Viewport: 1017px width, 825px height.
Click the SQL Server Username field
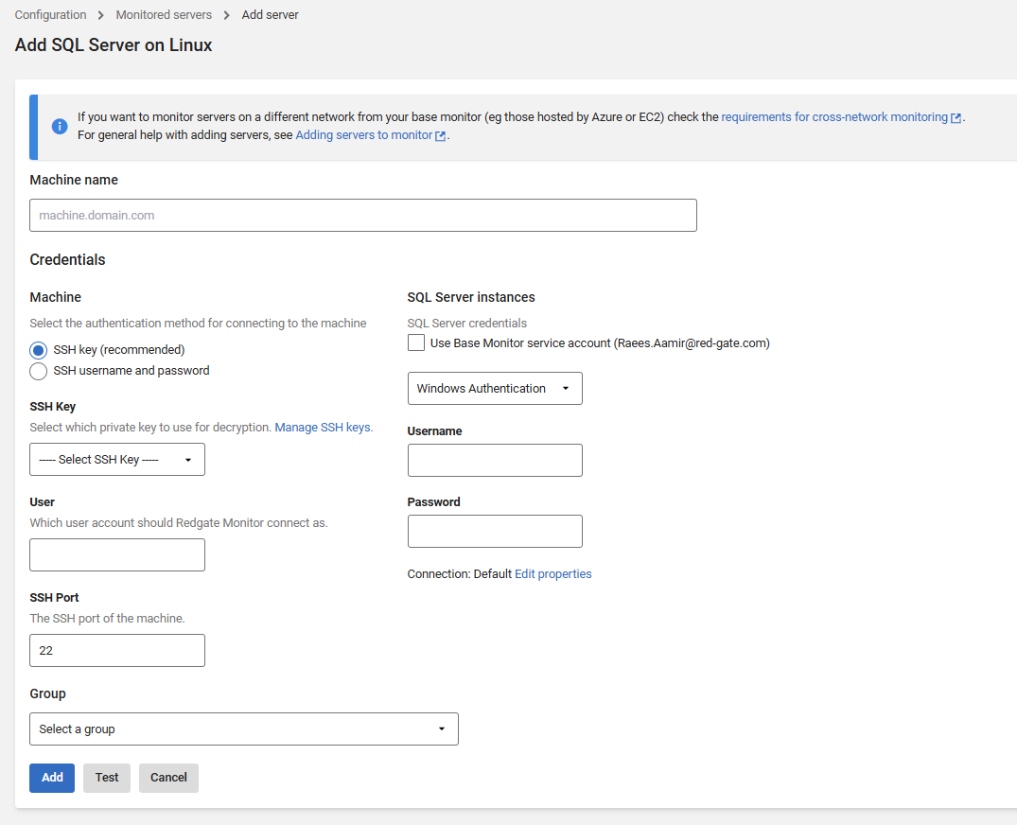495,461
